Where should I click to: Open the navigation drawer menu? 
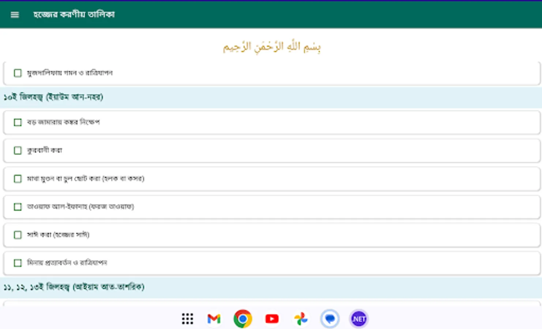[14, 15]
